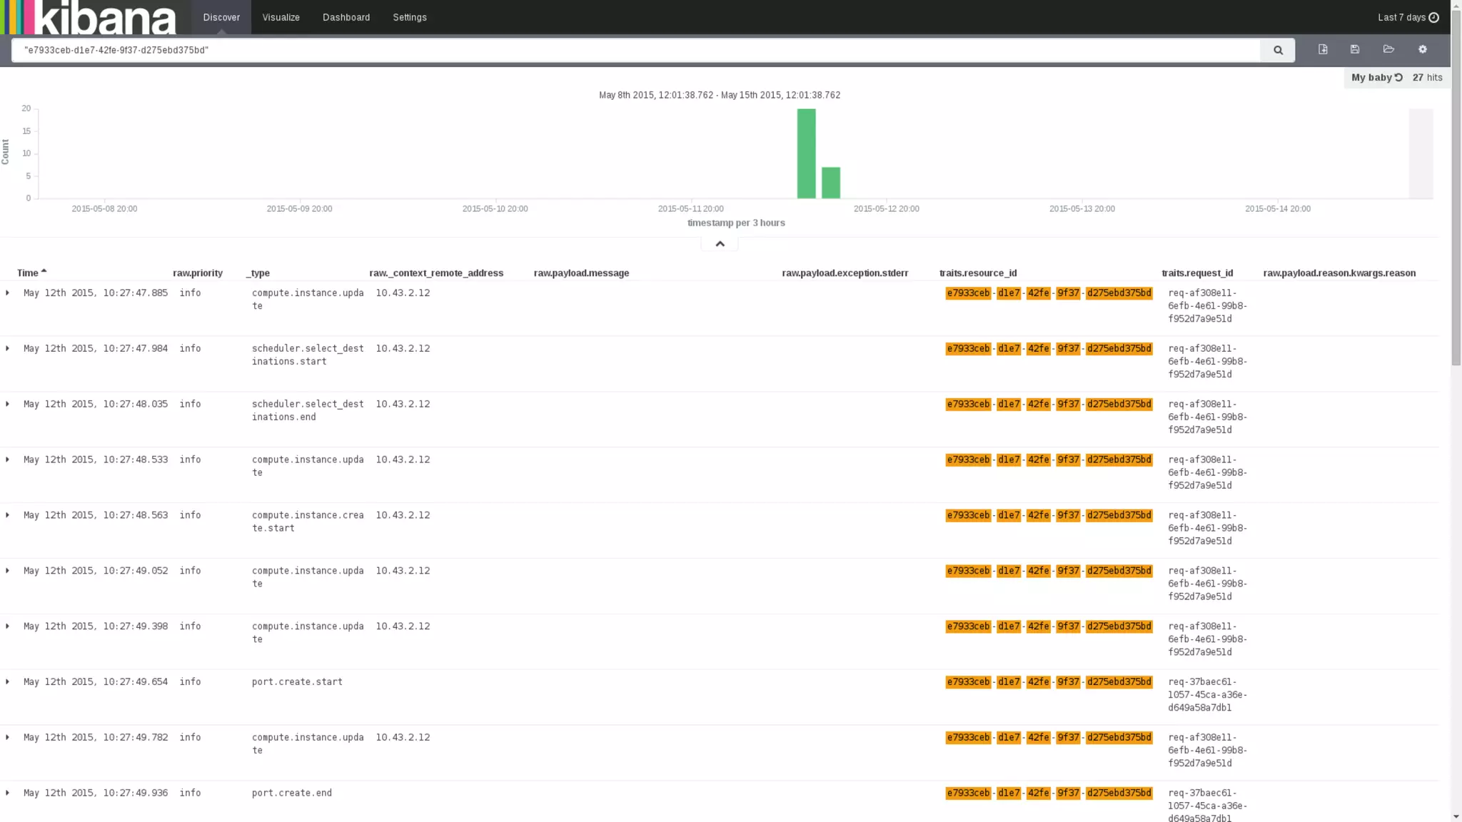Expand the row at 10:27:47.984
This screenshot has width=1462, height=822.
click(8, 348)
